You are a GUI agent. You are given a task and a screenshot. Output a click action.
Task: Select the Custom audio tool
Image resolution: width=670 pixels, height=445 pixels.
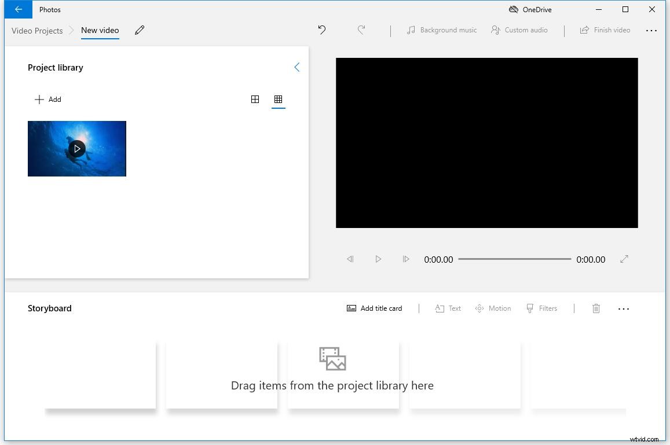tap(519, 30)
